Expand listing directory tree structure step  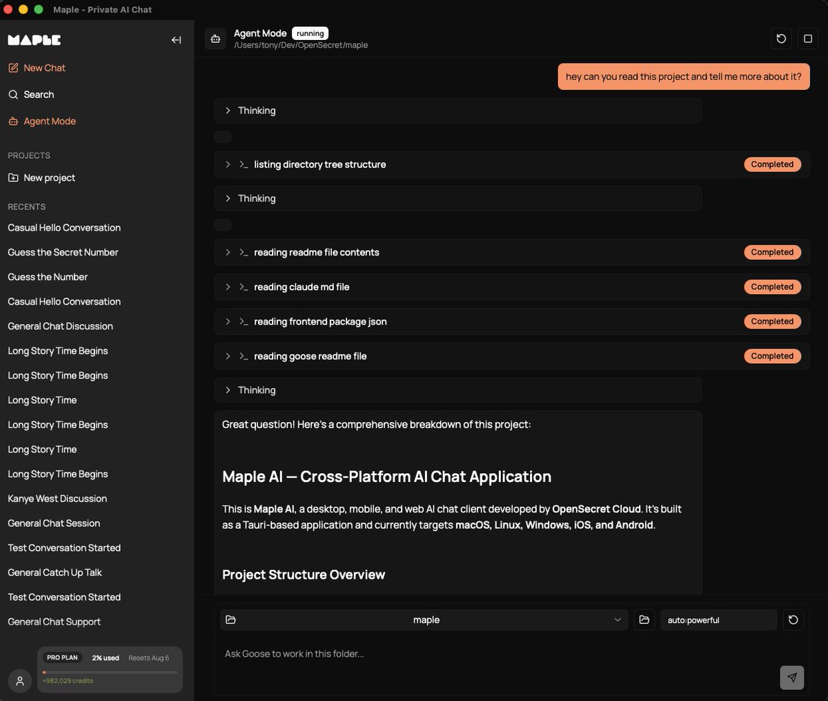(511, 164)
